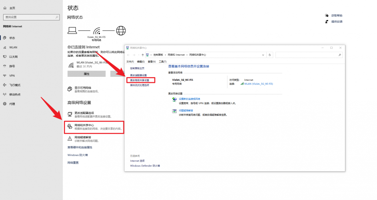This screenshot has width=377, height=200.
Task: Click the Control Panel search field
Action: [309, 55]
